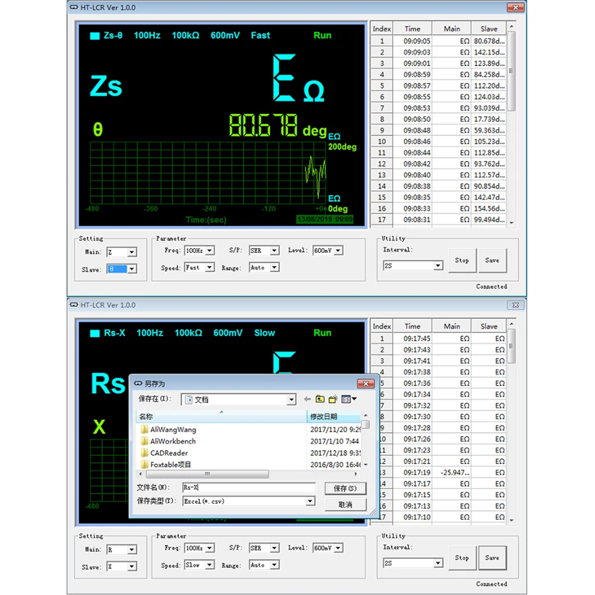
Task: Sort by 修改日期 column in save dialog
Action: click(x=334, y=416)
